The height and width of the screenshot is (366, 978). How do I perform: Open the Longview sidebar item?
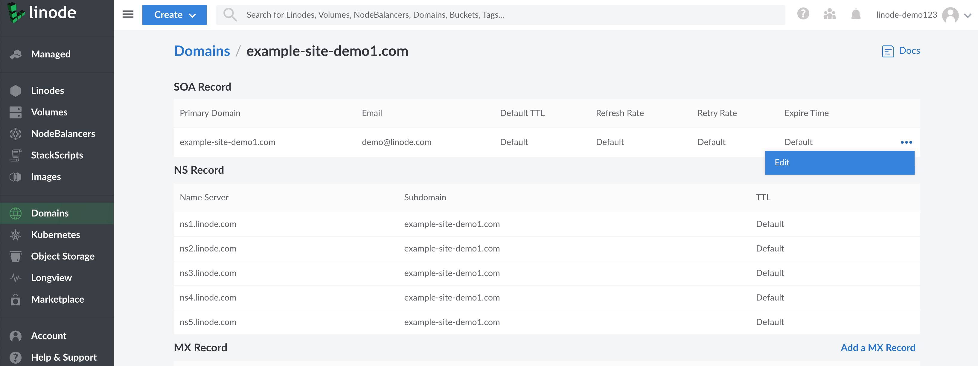coord(51,277)
